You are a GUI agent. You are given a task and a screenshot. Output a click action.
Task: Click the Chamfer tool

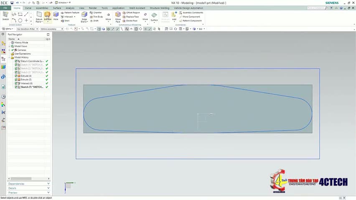(96, 12)
